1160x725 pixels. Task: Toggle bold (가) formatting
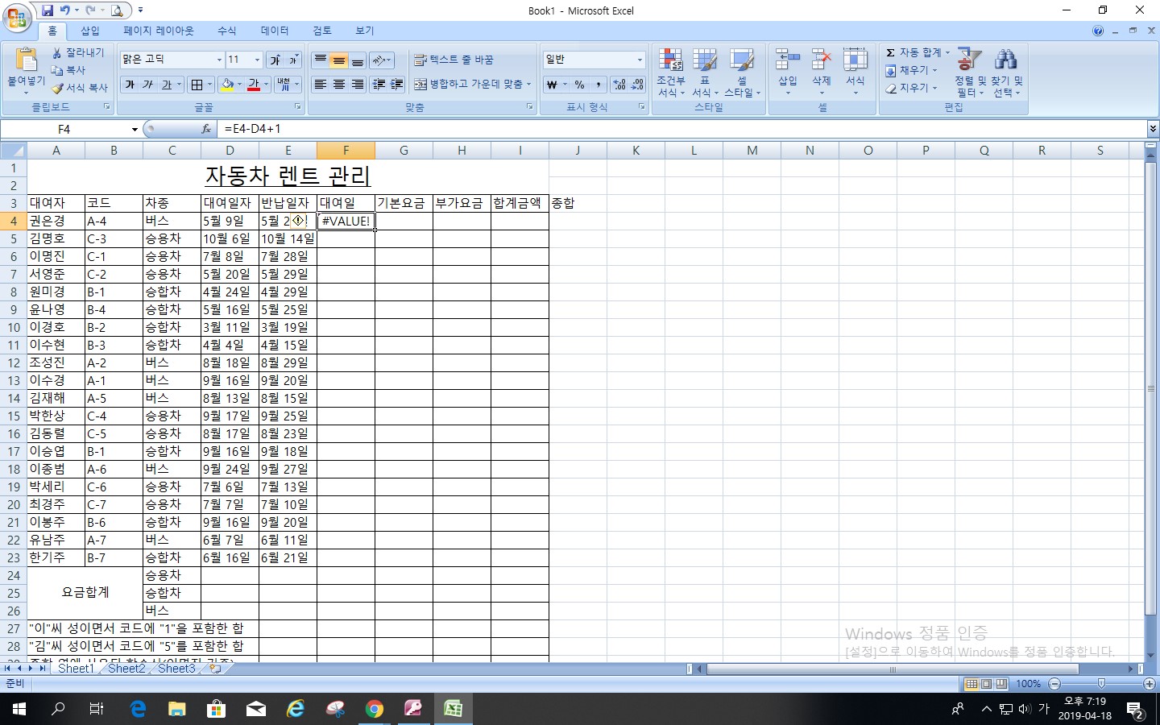point(130,85)
